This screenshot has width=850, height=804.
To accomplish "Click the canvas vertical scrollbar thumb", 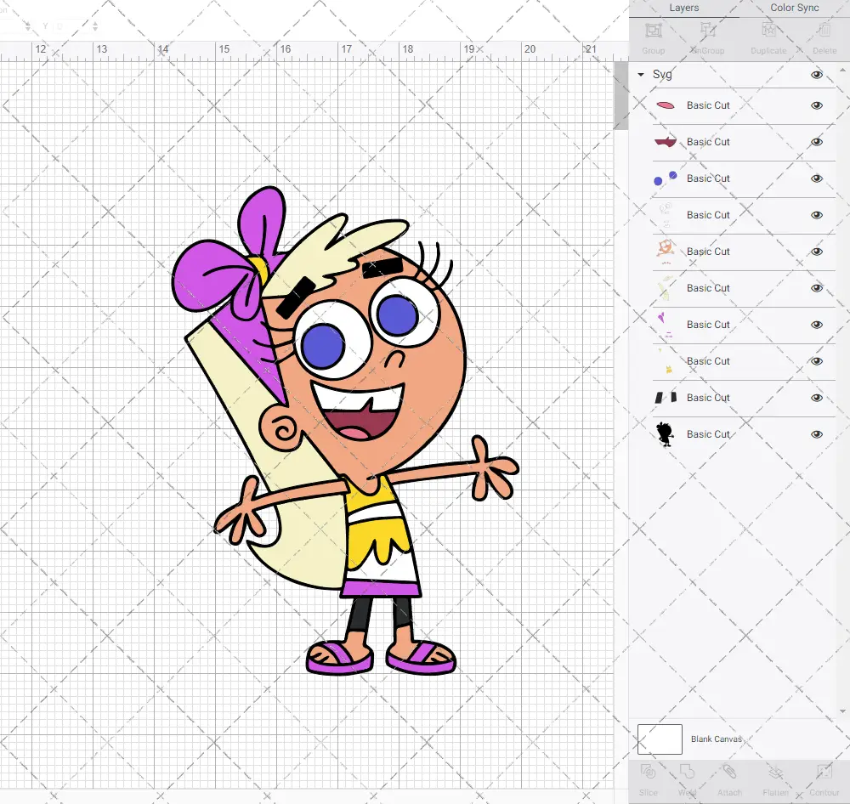I will pos(620,95).
